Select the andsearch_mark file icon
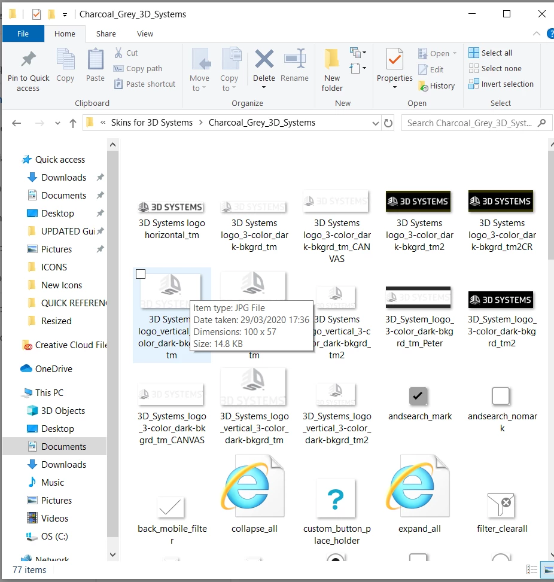Viewport: 554px width, 582px height. (x=418, y=396)
